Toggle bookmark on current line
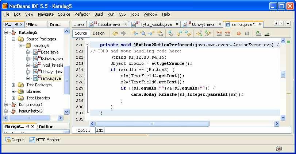 point(171,33)
